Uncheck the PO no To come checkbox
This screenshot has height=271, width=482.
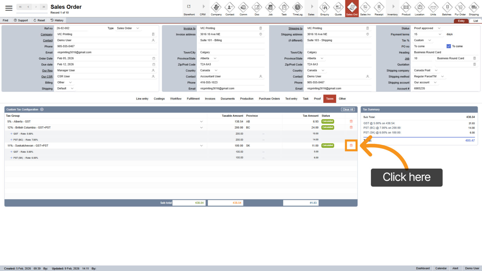[449, 46]
